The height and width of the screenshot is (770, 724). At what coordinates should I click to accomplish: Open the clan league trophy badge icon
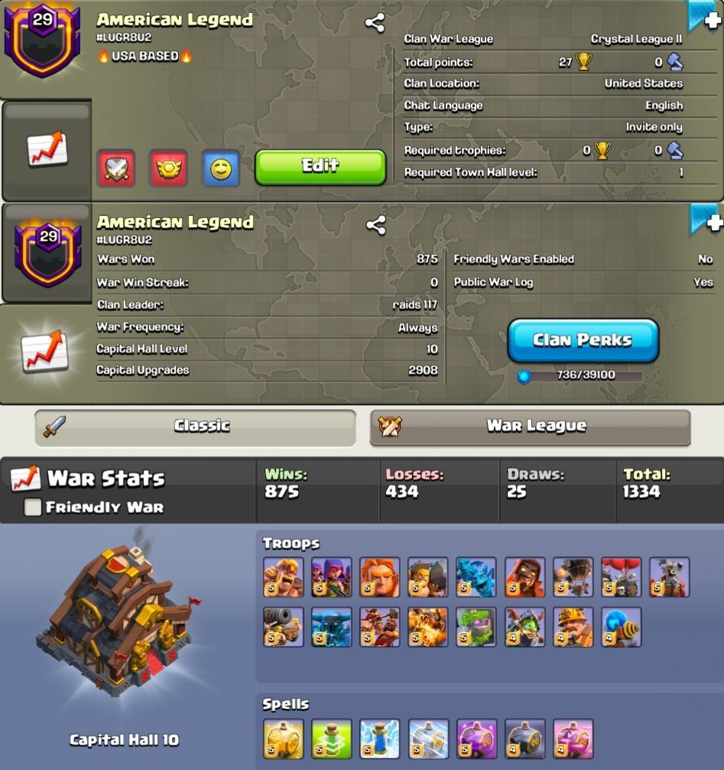[x=168, y=168]
